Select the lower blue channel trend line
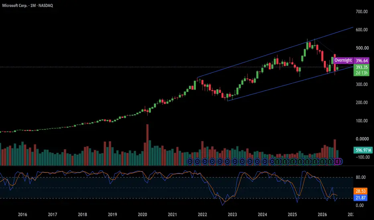The height and width of the screenshot is (220, 374). (x=290, y=84)
